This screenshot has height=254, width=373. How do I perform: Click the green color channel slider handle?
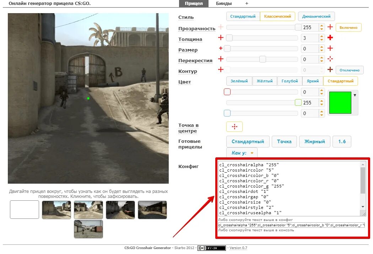298,103
